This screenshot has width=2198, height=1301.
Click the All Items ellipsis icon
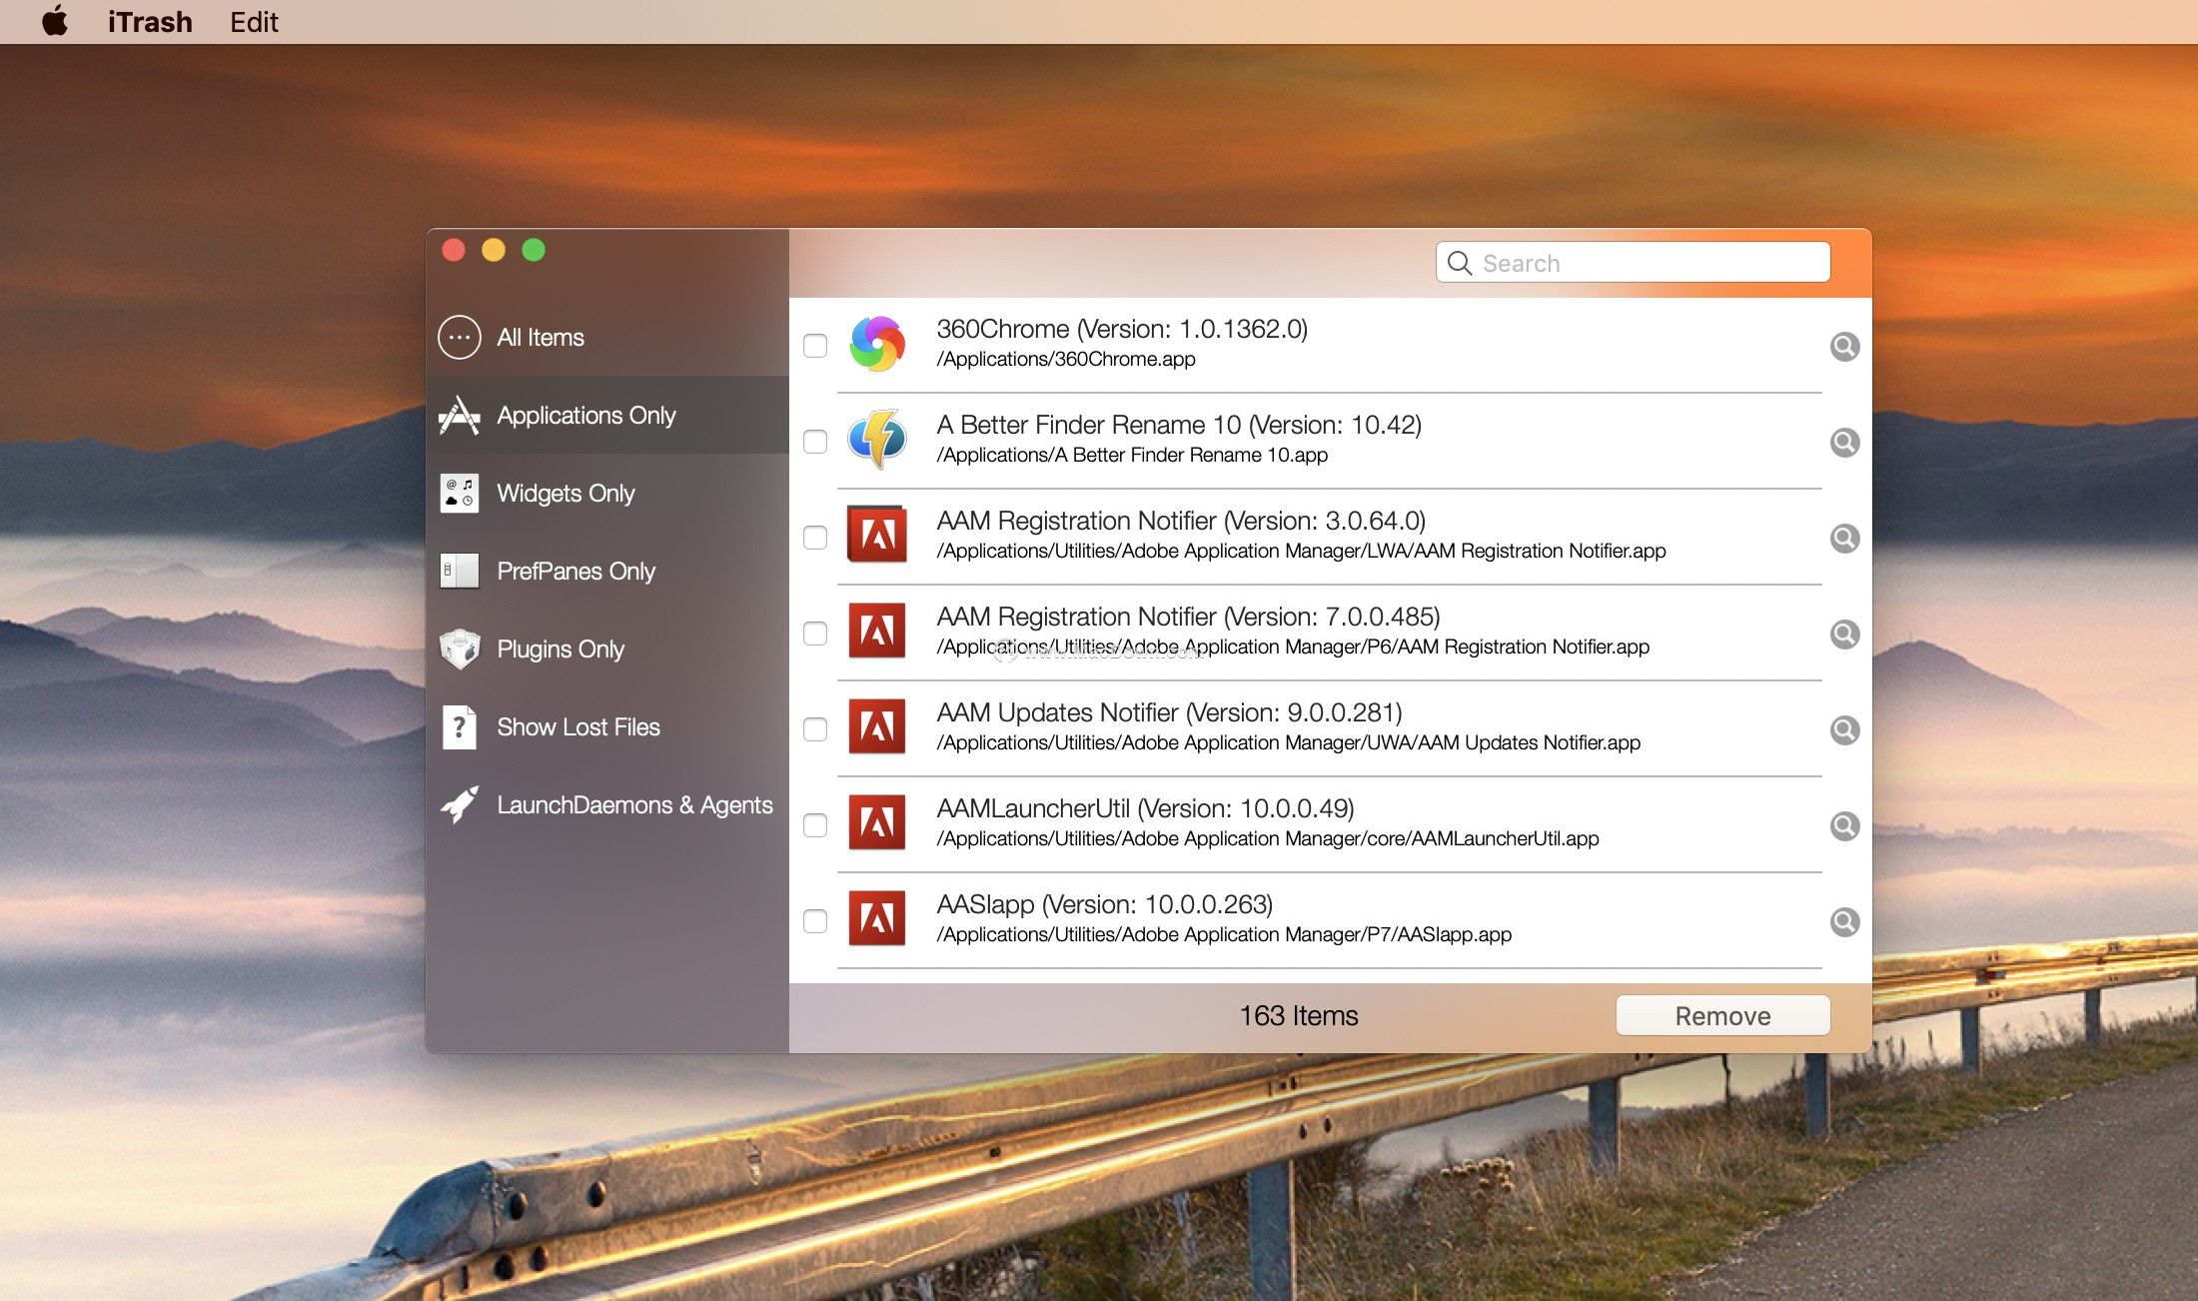pyautogui.click(x=459, y=338)
